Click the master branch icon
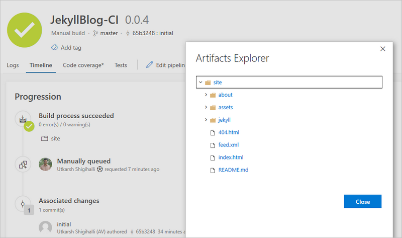This screenshot has height=238, width=402. click(95, 33)
